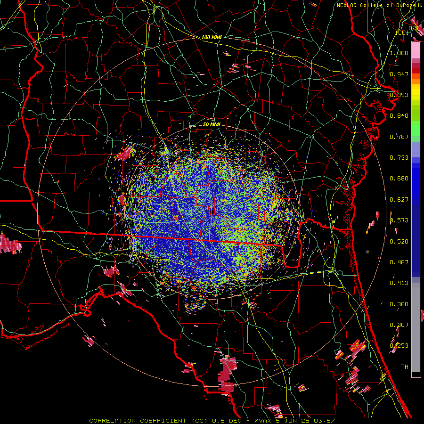
Task: Select the 0.840 scale value
Action: point(399,116)
